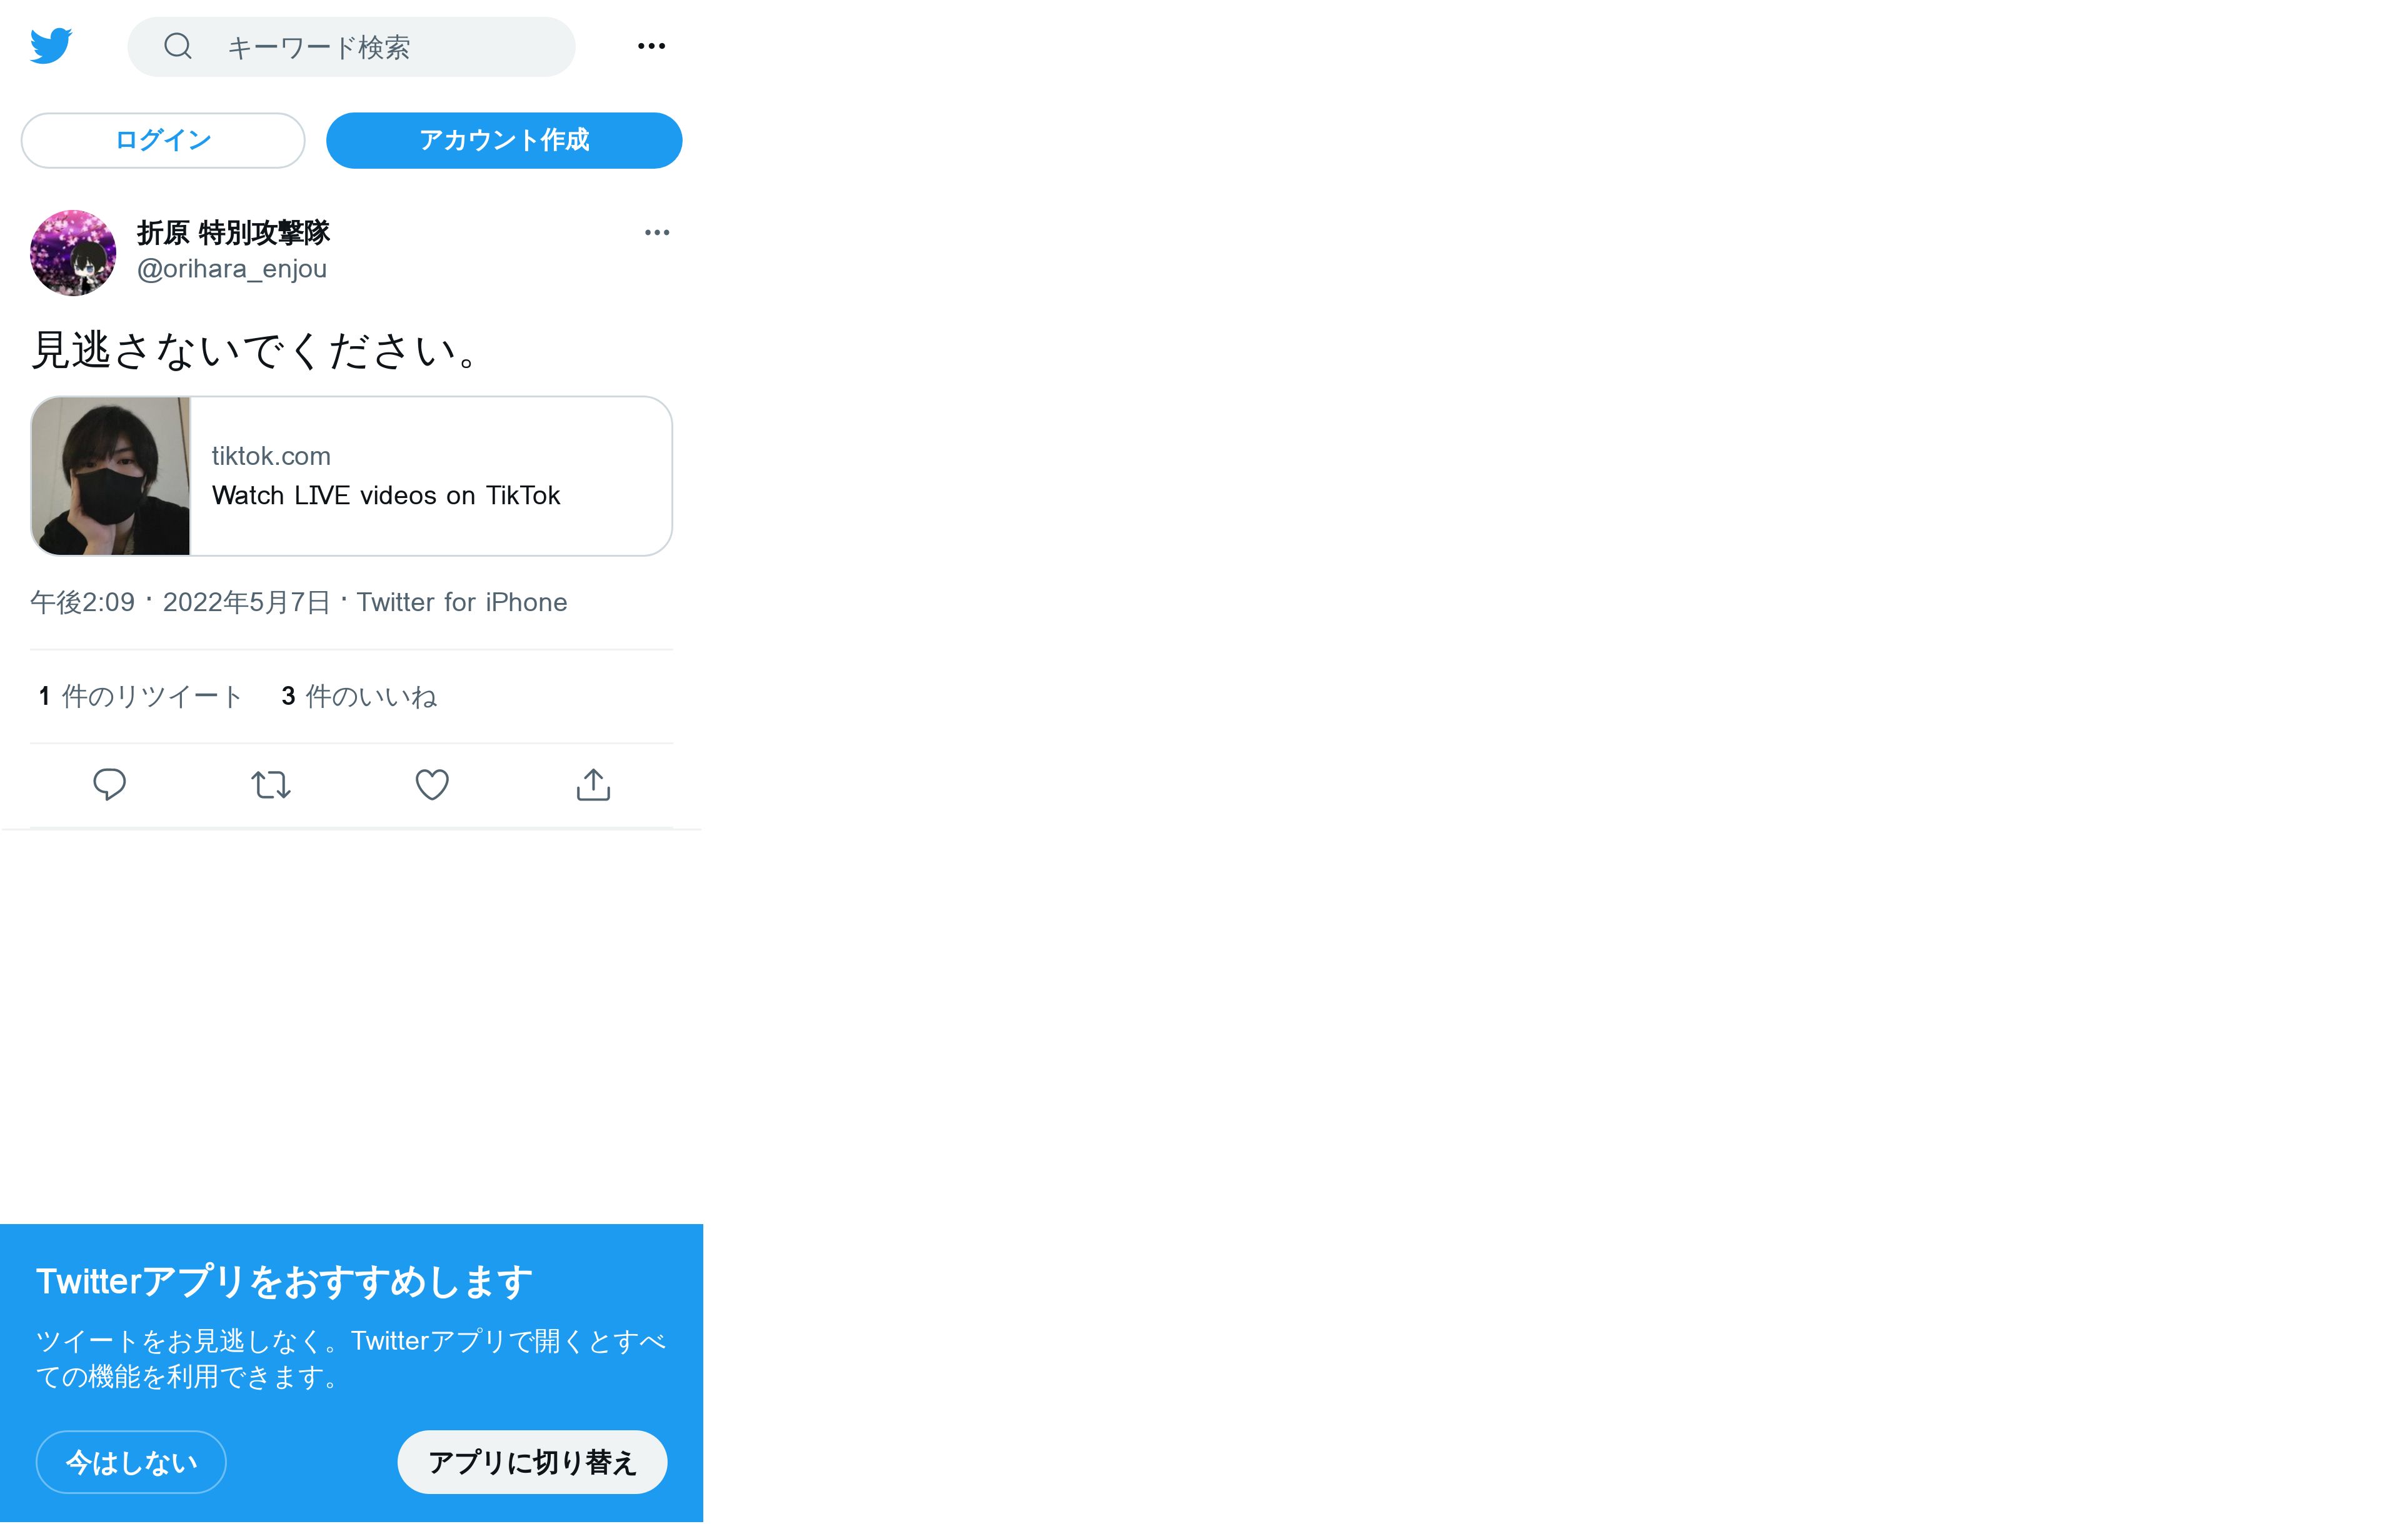Open the @orihara_enjou handle link
2408x1524 pixels.
coord(232,269)
